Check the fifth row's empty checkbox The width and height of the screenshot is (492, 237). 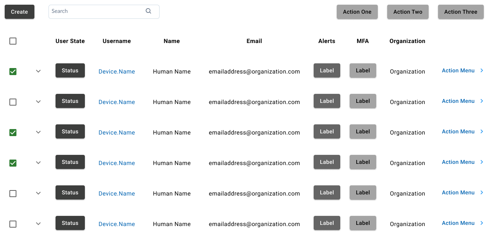(x=13, y=194)
